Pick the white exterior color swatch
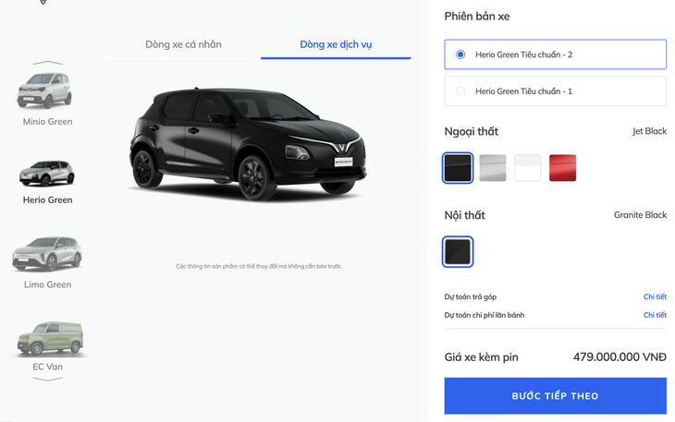 point(528,167)
